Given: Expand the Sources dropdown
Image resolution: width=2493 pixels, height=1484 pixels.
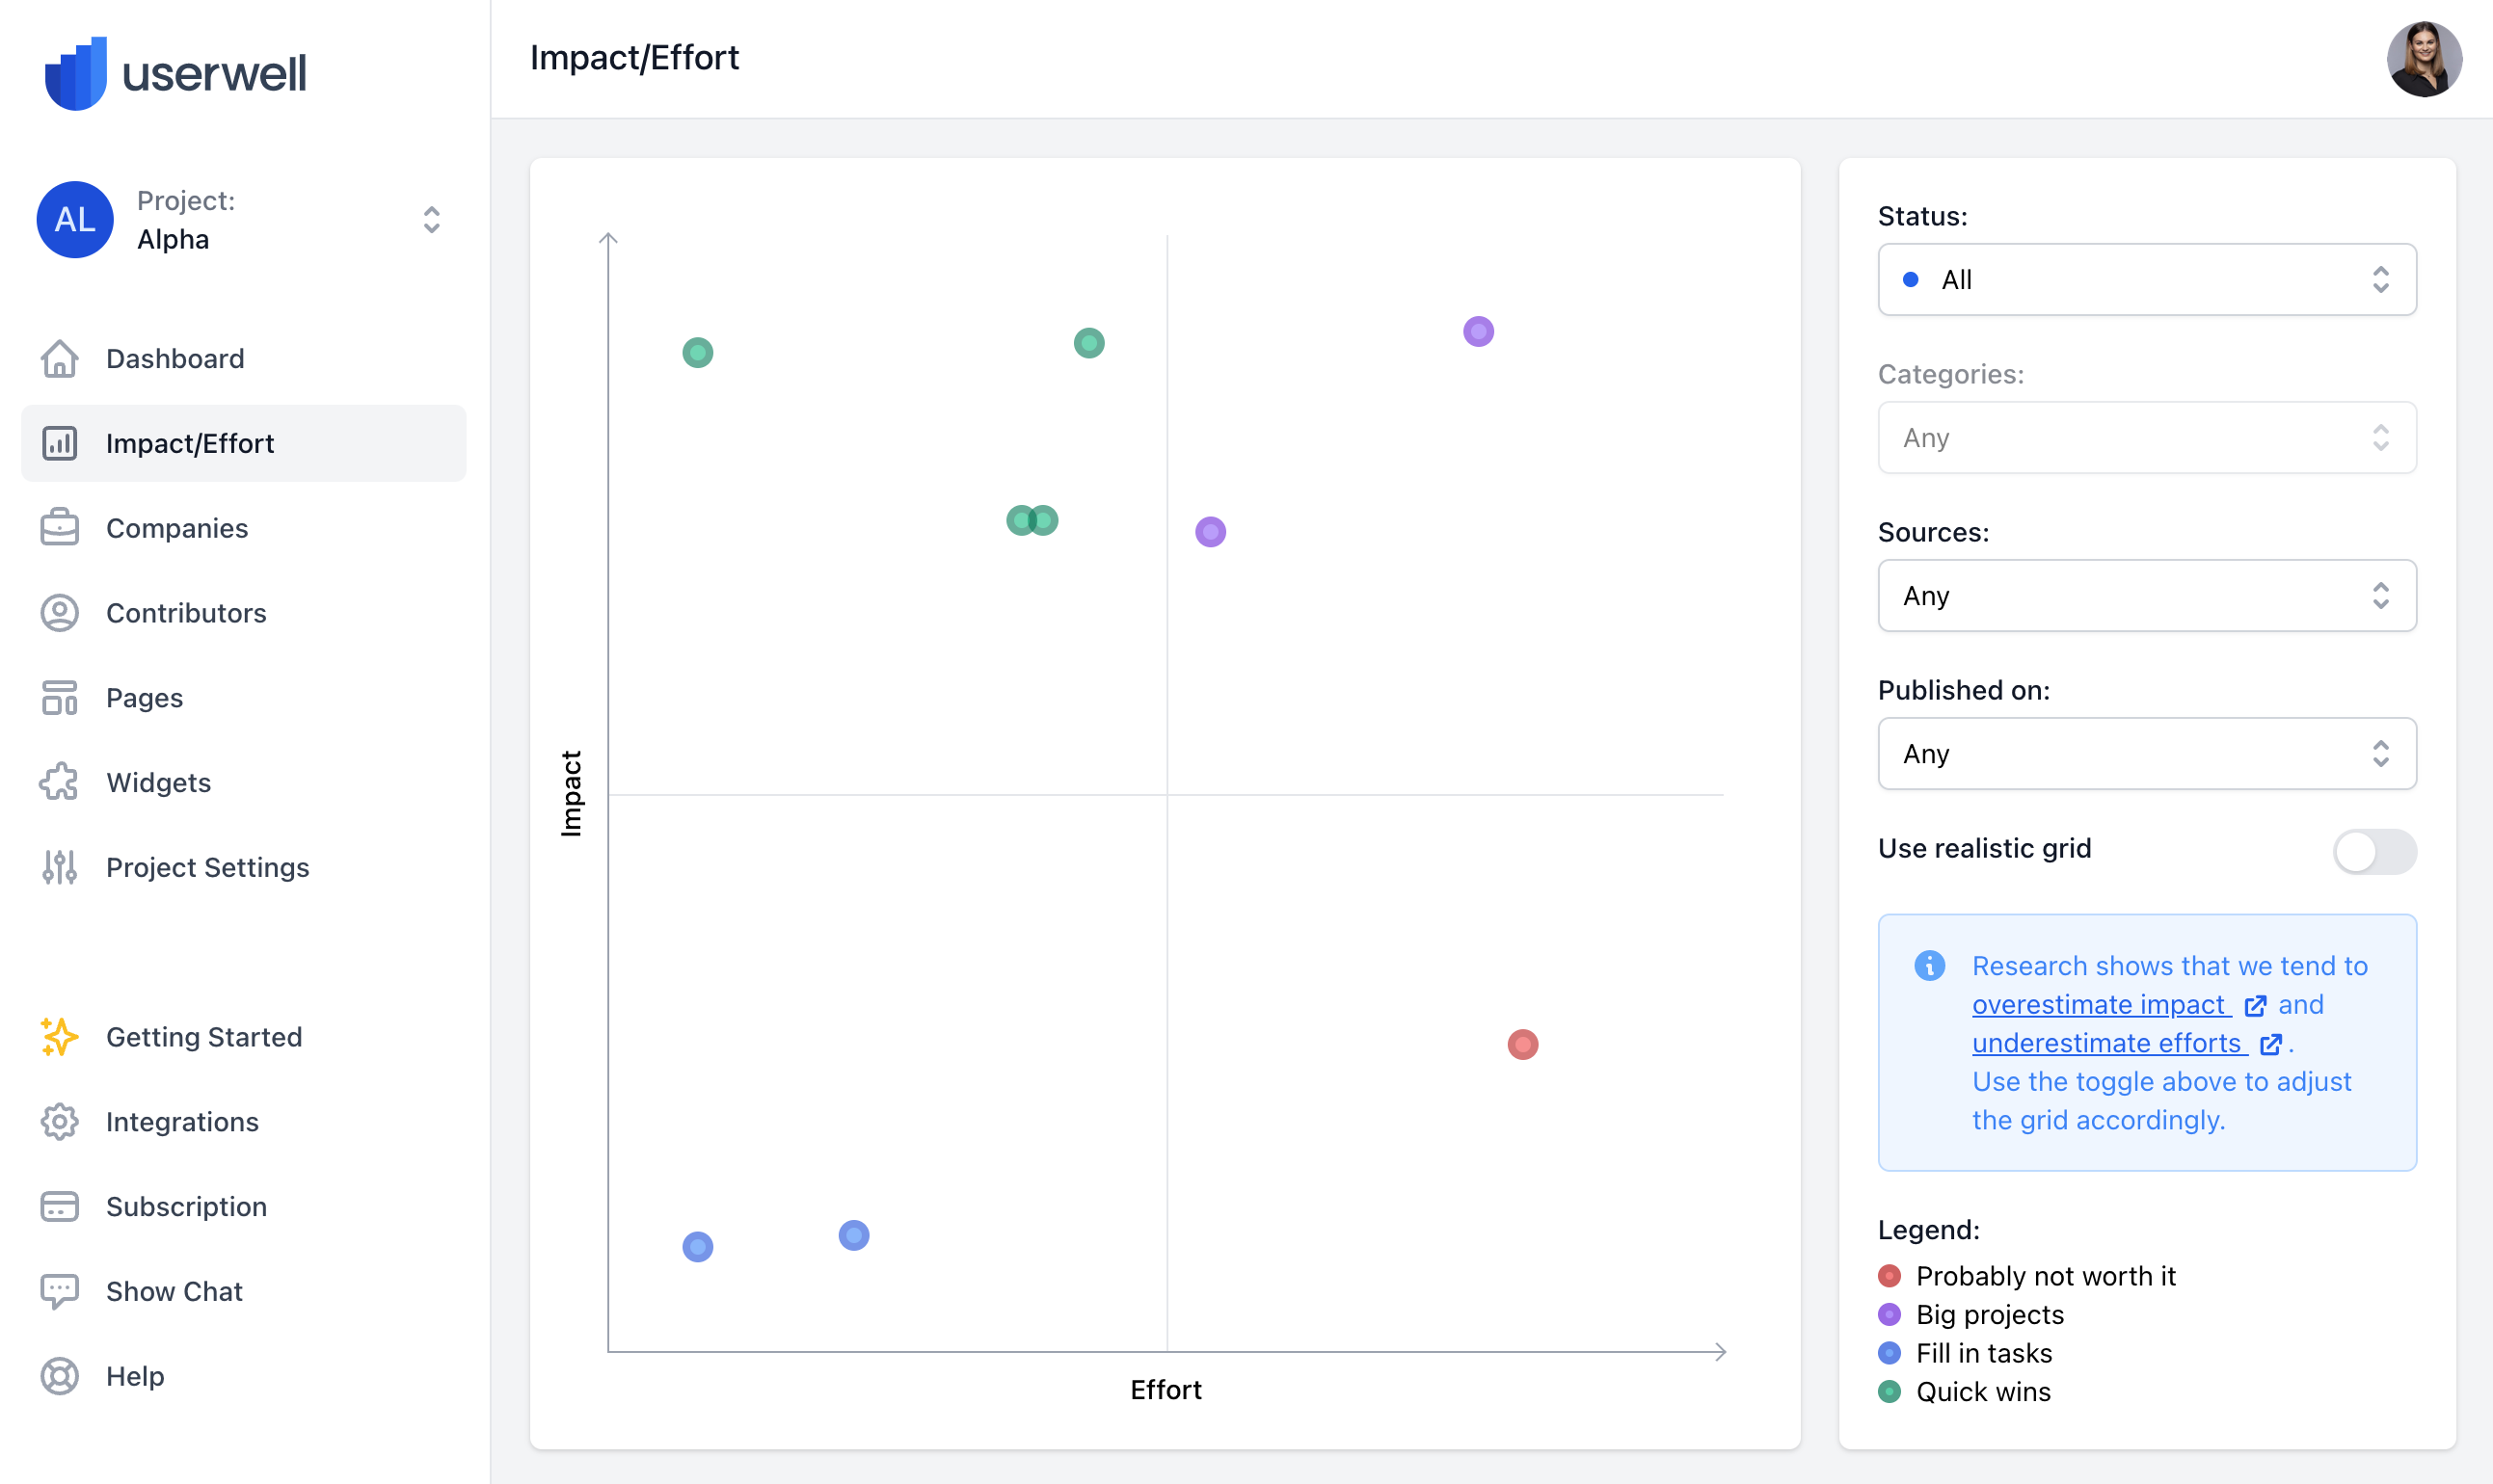Looking at the screenshot, I should tap(2146, 596).
